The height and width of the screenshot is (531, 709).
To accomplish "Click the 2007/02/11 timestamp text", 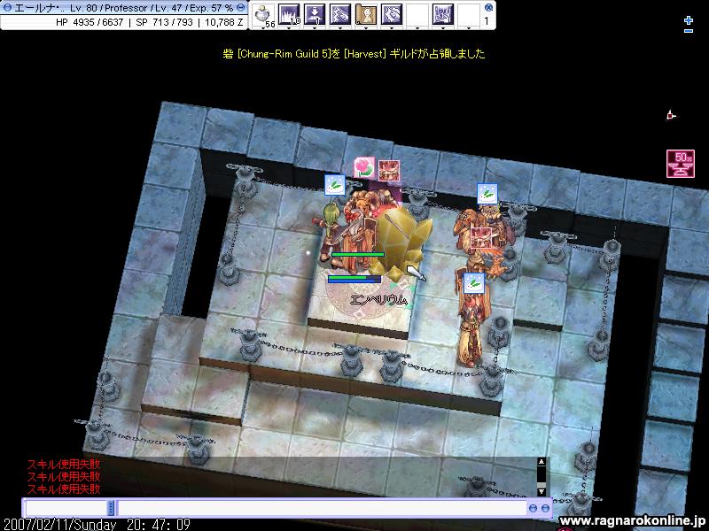I will click(x=97, y=525).
